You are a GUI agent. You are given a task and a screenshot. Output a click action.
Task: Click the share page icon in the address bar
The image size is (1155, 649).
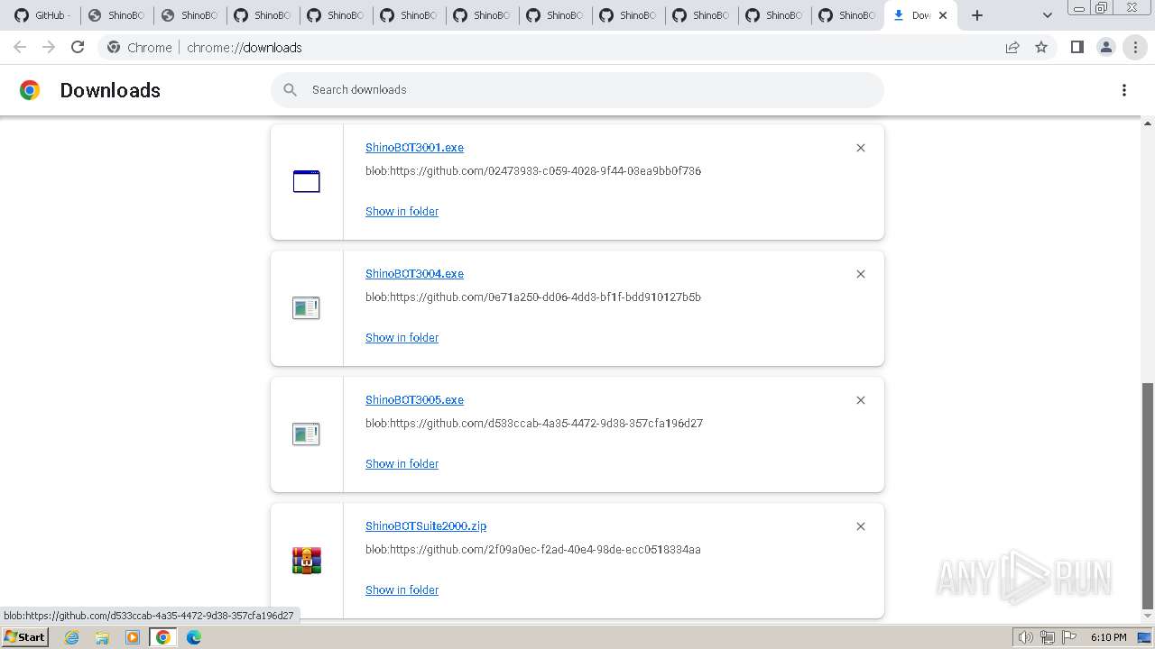click(x=1012, y=47)
